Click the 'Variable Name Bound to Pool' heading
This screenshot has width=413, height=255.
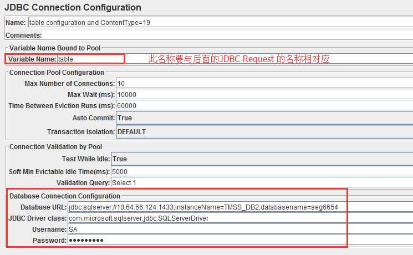(55, 48)
